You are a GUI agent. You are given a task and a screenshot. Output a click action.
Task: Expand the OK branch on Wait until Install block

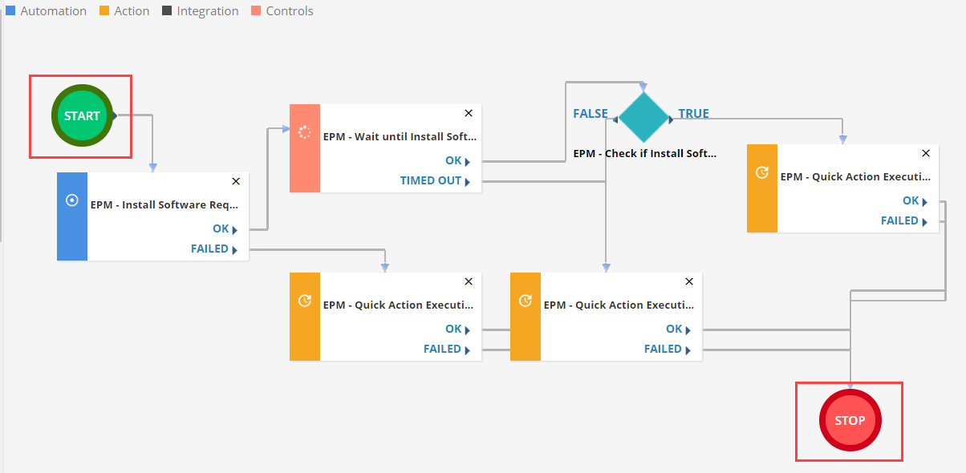click(456, 160)
